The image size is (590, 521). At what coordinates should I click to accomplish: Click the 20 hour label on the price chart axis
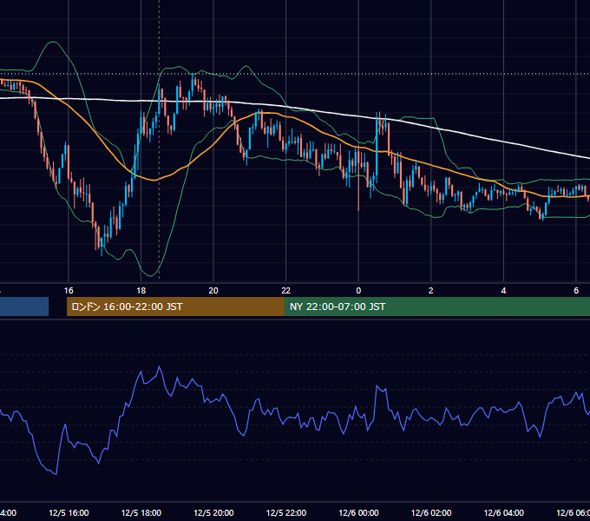pyautogui.click(x=213, y=291)
